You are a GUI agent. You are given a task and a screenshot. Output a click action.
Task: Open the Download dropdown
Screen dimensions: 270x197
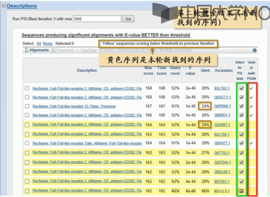click(x=65, y=50)
